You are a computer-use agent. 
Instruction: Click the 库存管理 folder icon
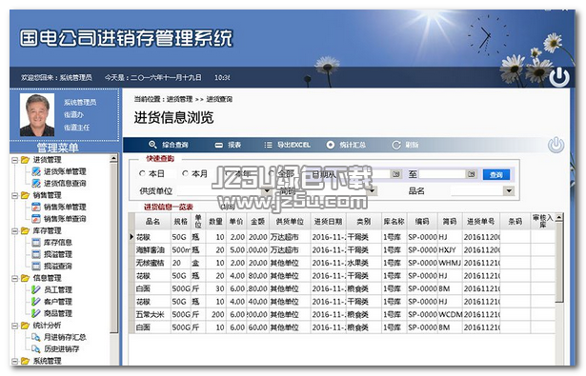tap(25, 230)
